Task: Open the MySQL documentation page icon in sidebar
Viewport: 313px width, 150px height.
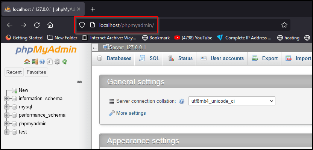Action: click(x=50, y=62)
